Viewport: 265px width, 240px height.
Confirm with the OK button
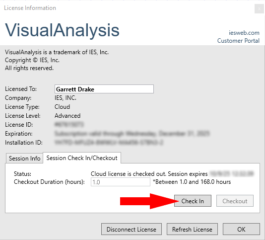[x=241, y=230]
